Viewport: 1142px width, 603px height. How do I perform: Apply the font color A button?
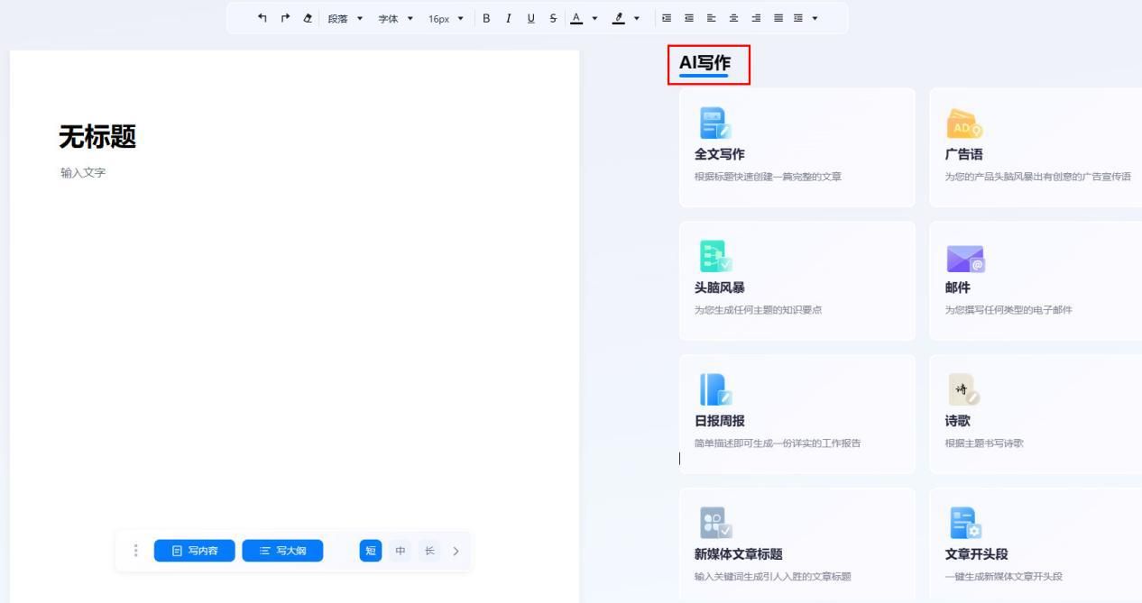pyautogui.click(x=576, y=18)
